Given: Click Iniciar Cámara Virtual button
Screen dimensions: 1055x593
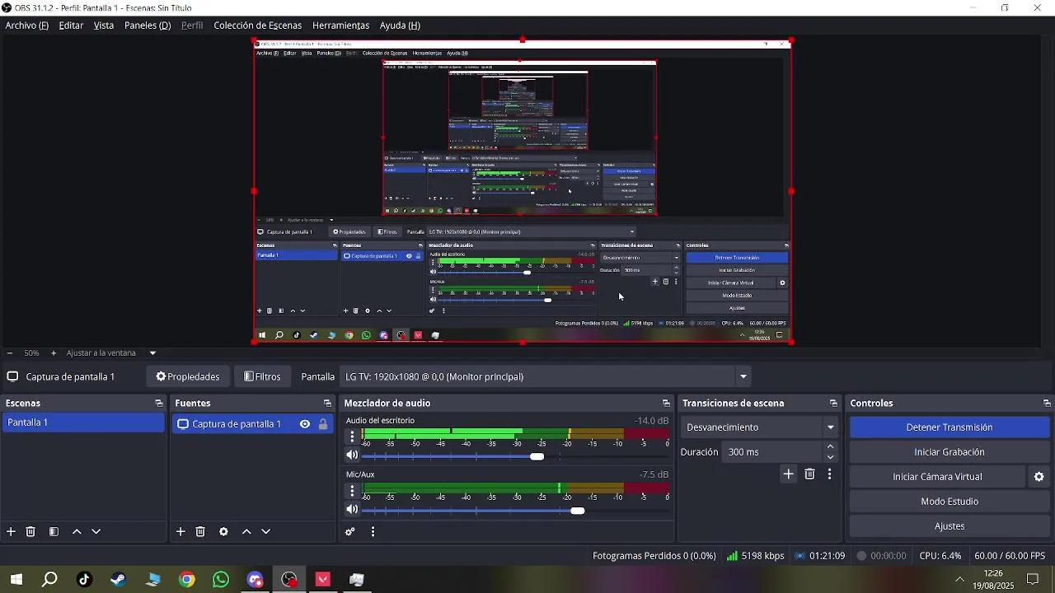Looking at the screenshot, I should coord(937,477).
